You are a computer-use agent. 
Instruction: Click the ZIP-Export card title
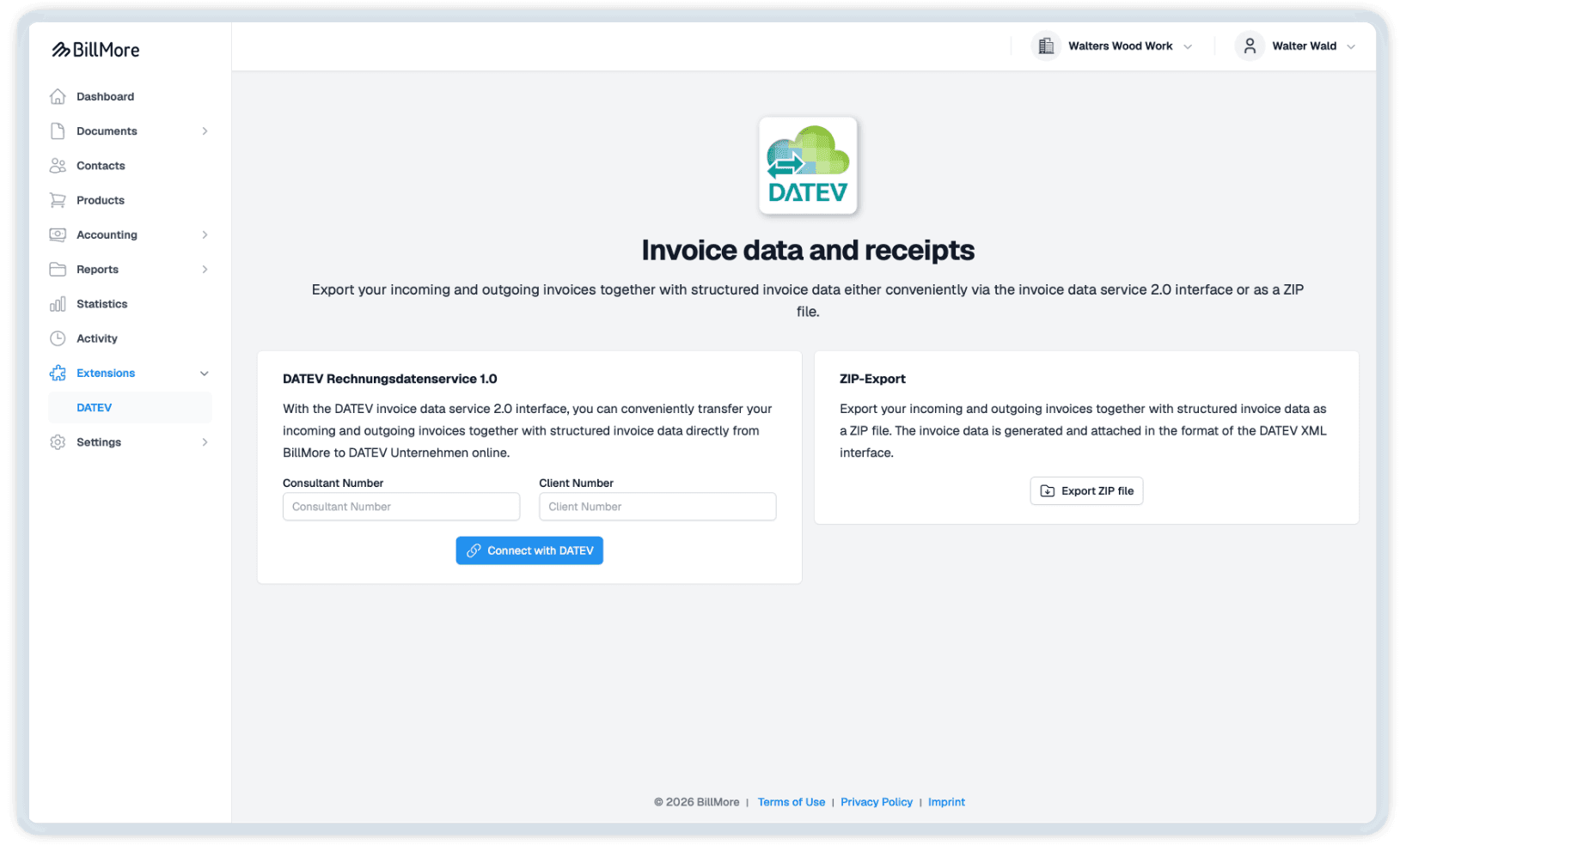coord(872,379)
